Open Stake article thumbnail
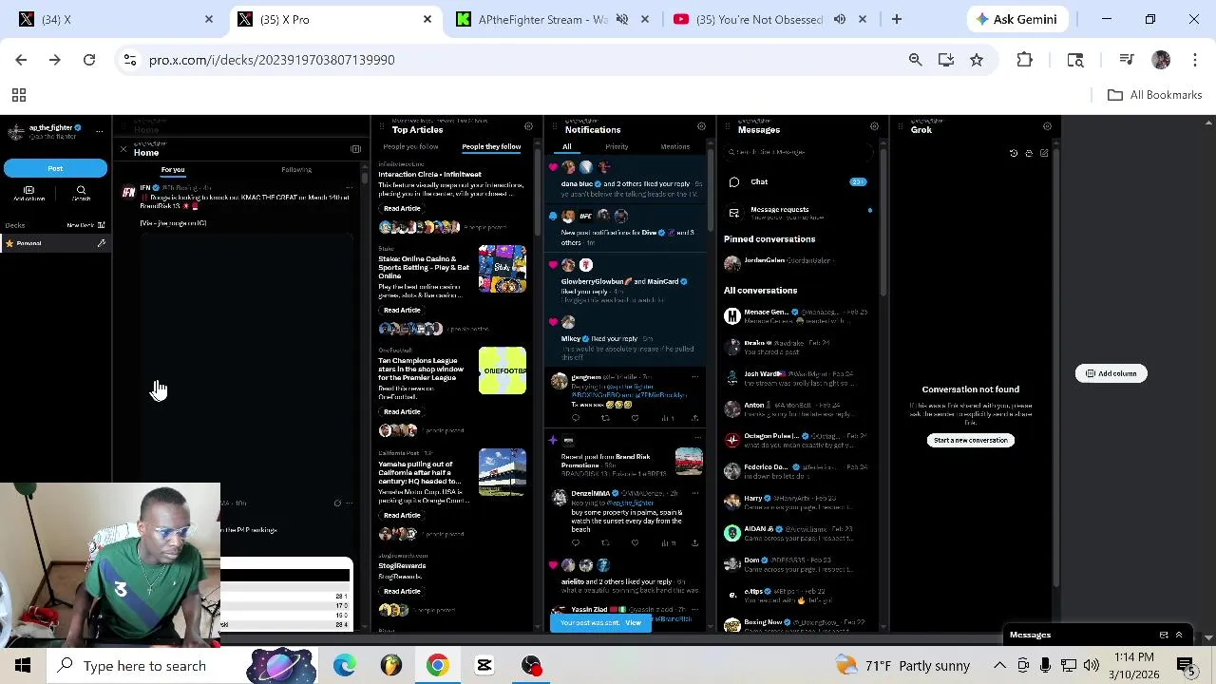The height and width of the screenshot is (684, 1216). point(503,269)
